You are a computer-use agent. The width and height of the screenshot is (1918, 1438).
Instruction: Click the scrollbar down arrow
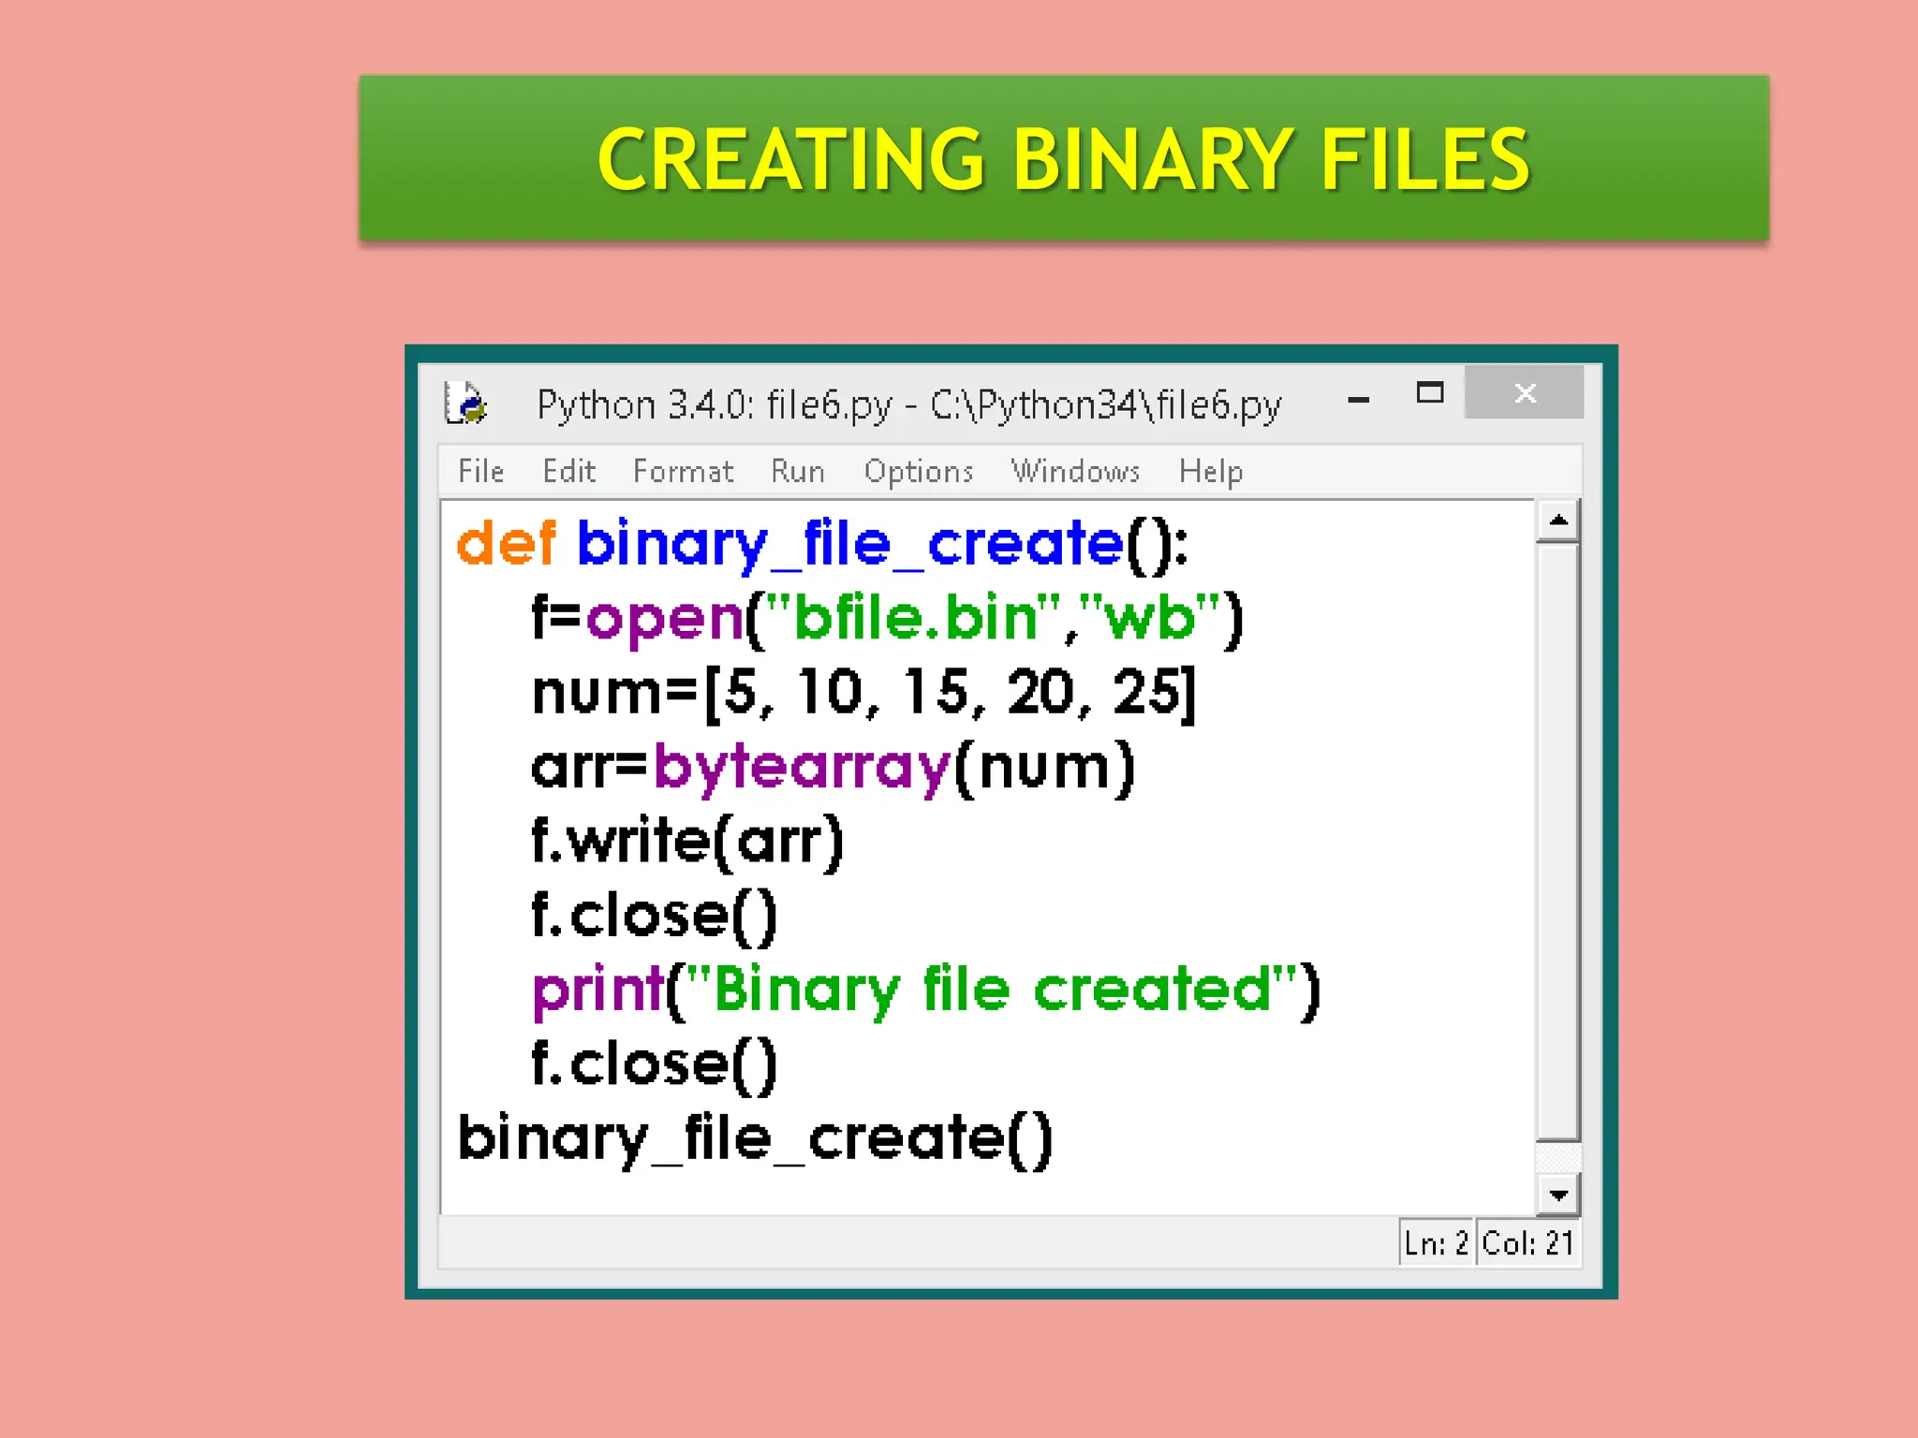1558,1195
